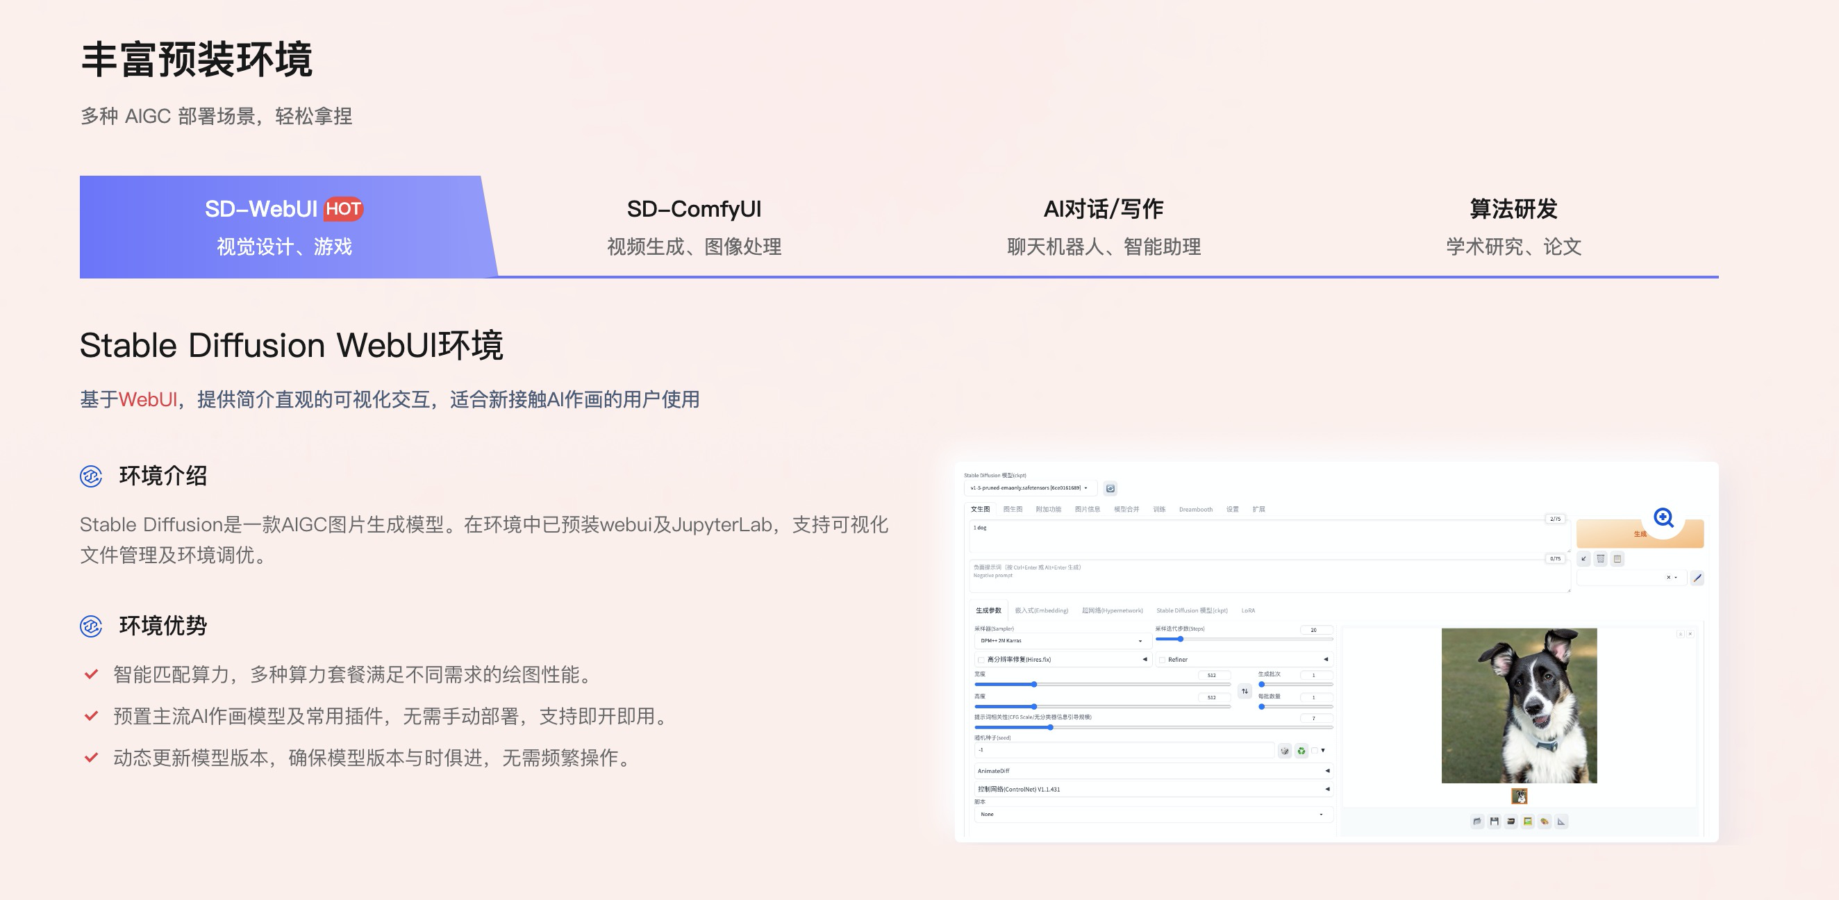Switch to the AI对话/写作 tab

tap(1104, 226)
